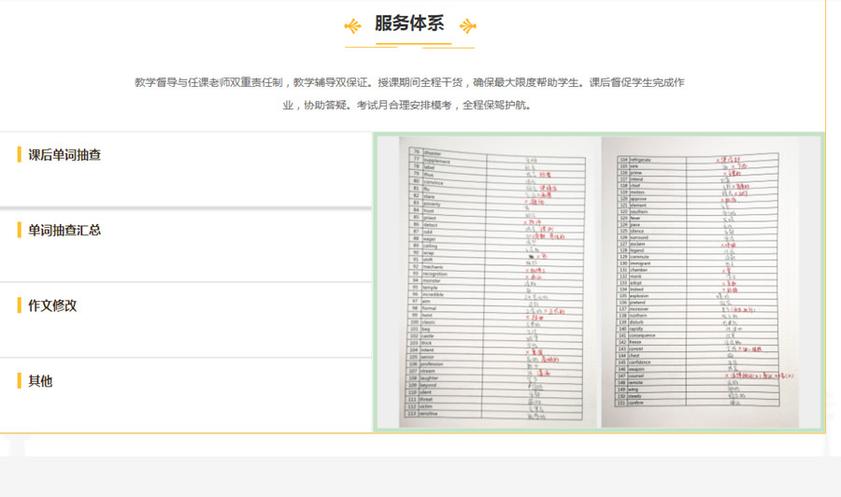The image size is (841, 497).
Task: Open the 作文修改 tab
Action: pos(52,306)
